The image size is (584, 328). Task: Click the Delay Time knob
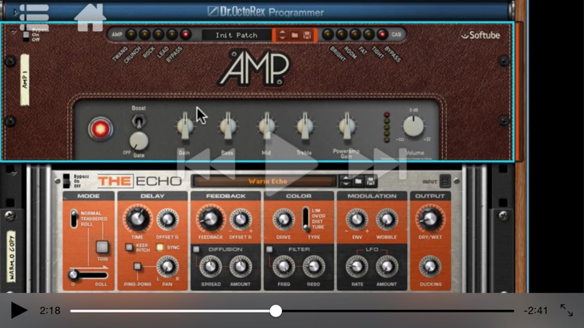tap(137, 218)
